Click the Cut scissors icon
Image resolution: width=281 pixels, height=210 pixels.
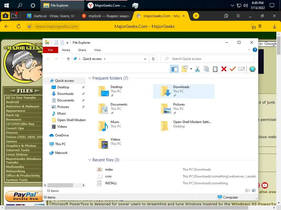pyautogui.click(x=197, y=69)
